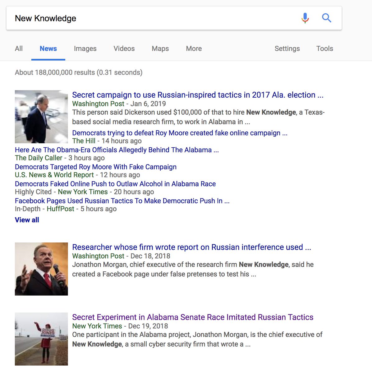Click the 'View all' link

point(27,220)
